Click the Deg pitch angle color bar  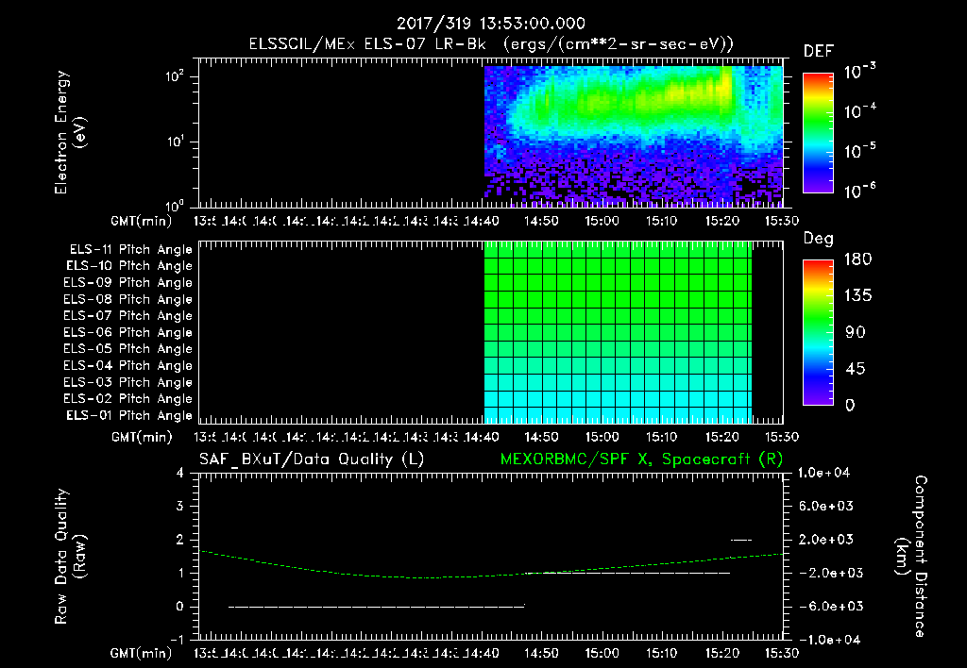pyautogui.click(x=818, y=333)
